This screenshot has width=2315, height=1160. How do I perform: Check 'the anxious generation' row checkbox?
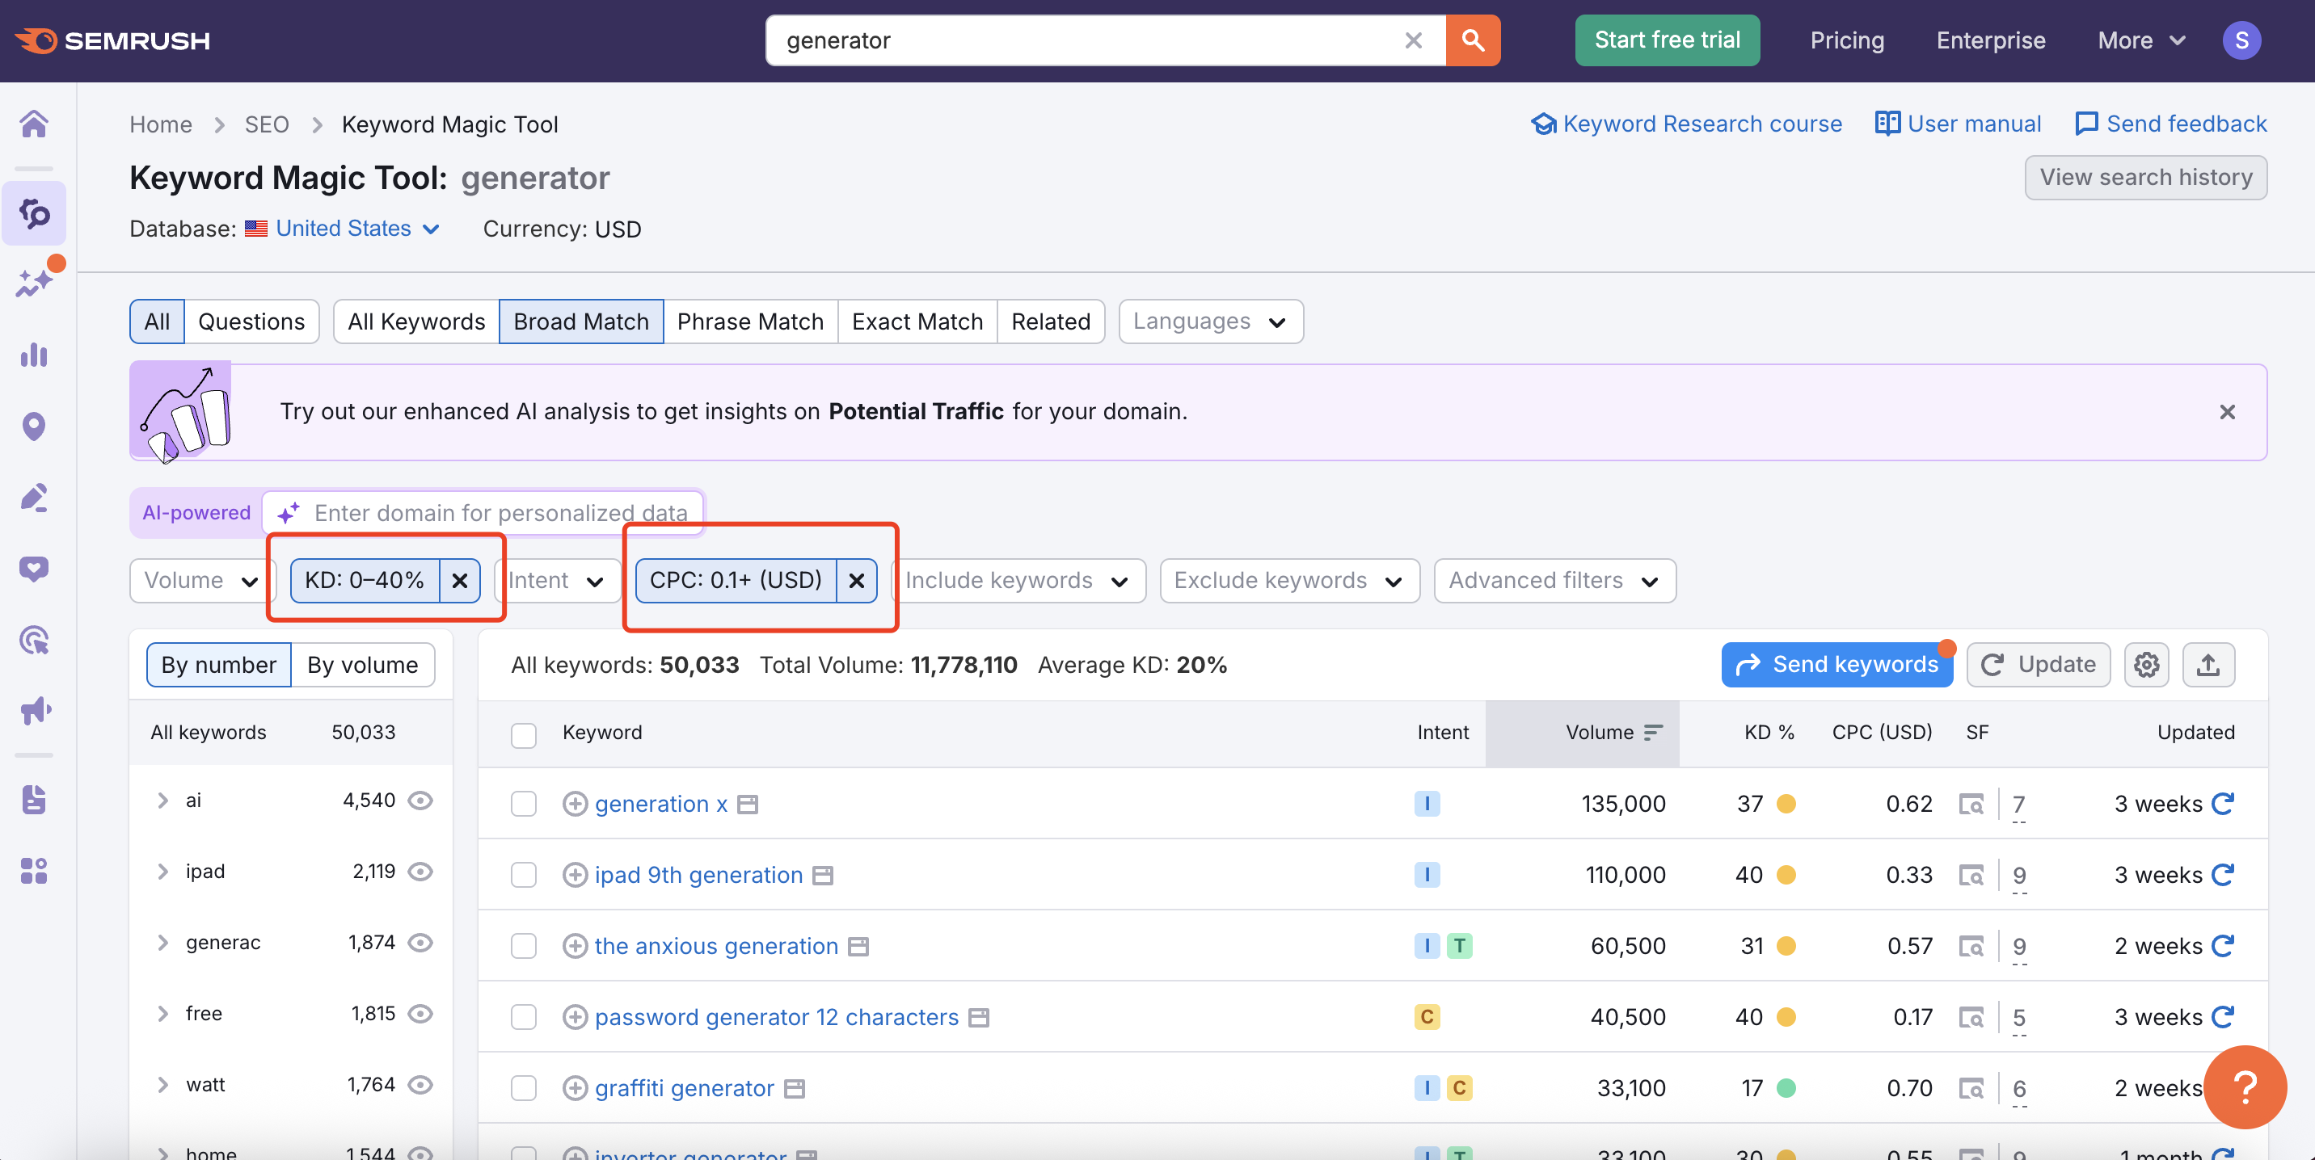(x=524, y=946)
